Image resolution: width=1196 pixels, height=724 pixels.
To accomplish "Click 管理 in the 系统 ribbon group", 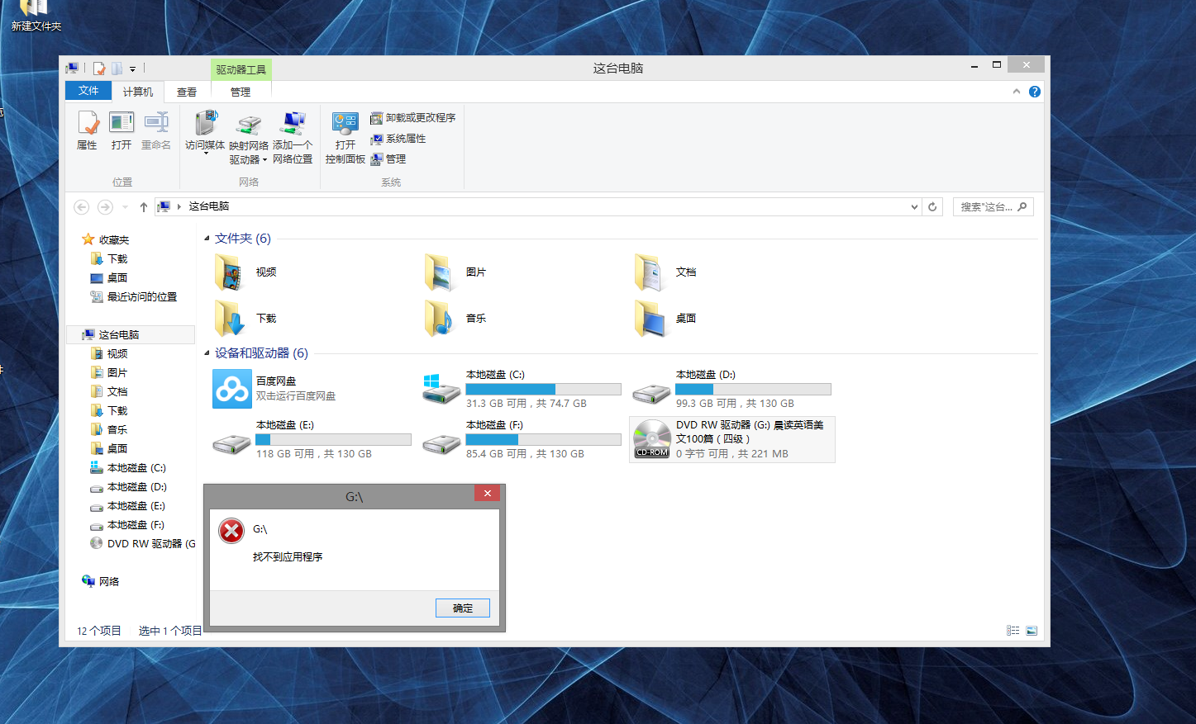I will 388,159.
